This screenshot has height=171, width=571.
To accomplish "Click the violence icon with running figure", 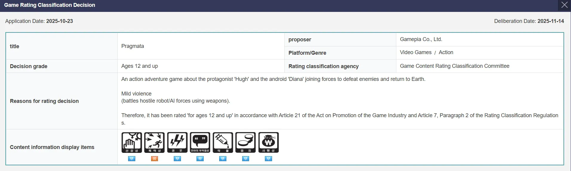I will click(154, 142).
